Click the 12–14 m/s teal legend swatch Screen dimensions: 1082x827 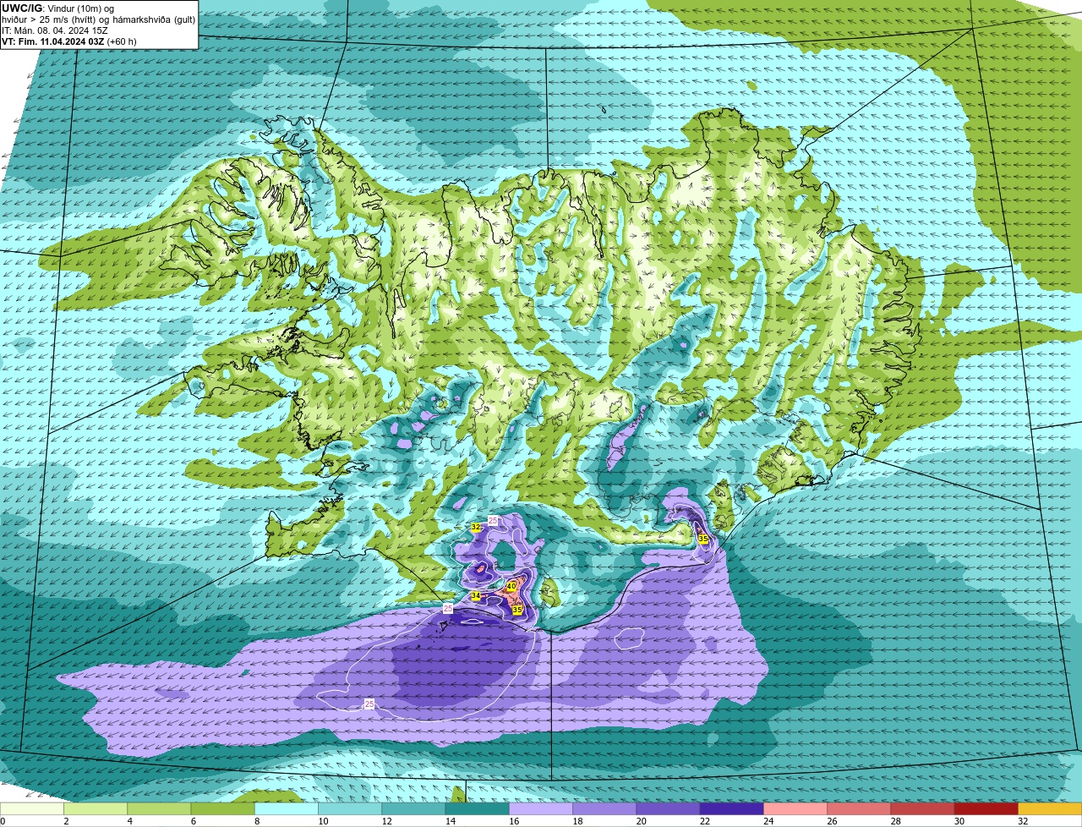(x=413, y=809)
